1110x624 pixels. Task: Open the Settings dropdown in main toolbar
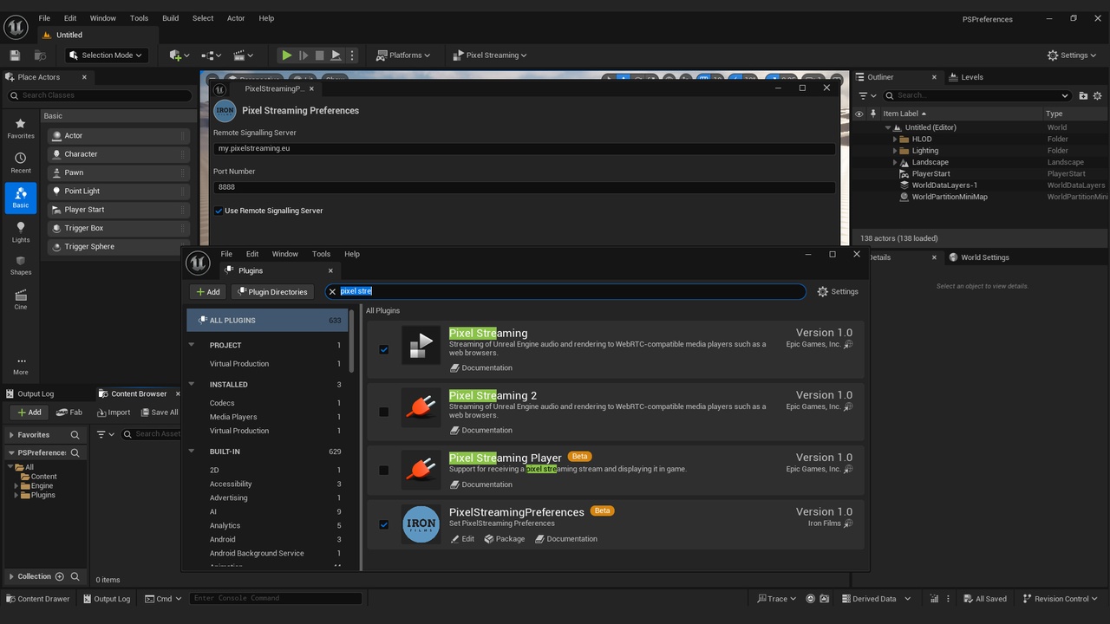pyautogui.click(x=1073, y=55)
